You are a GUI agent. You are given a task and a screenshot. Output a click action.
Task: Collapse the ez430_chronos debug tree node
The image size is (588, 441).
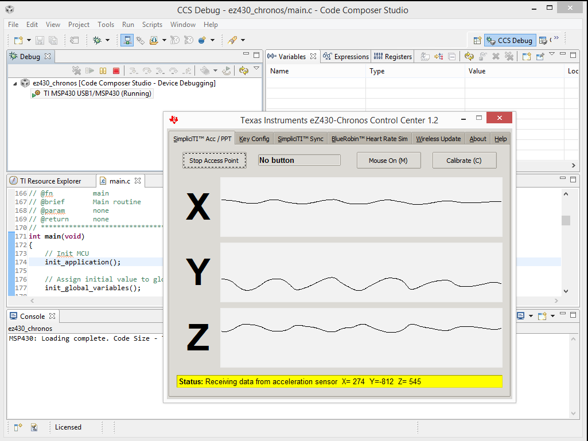point(15,84)
